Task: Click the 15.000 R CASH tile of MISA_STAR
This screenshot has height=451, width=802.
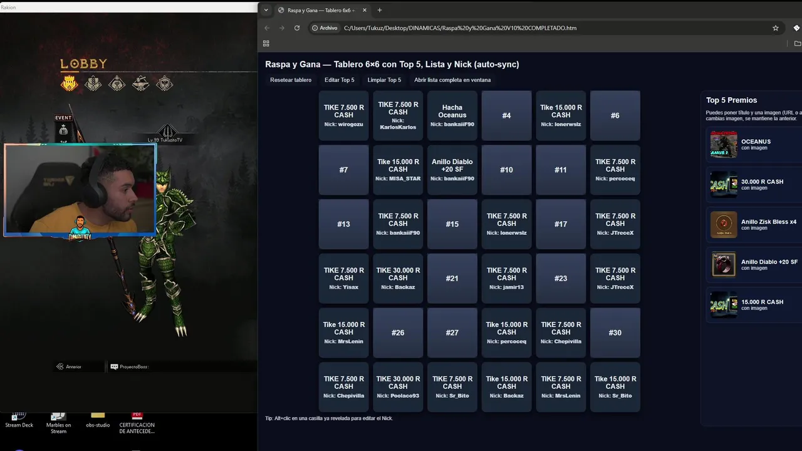Action: point(398,170)
